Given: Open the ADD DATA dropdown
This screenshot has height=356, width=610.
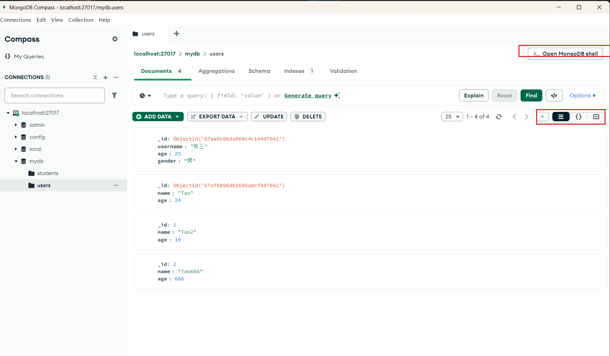Looking at the screenshot, I should pyautogui.click(x=158, y=117).
